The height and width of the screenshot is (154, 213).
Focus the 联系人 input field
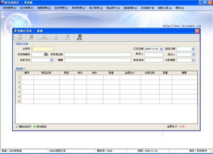tap(154, 55)
